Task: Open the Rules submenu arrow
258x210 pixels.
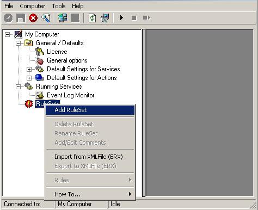Action: point(130,180)
